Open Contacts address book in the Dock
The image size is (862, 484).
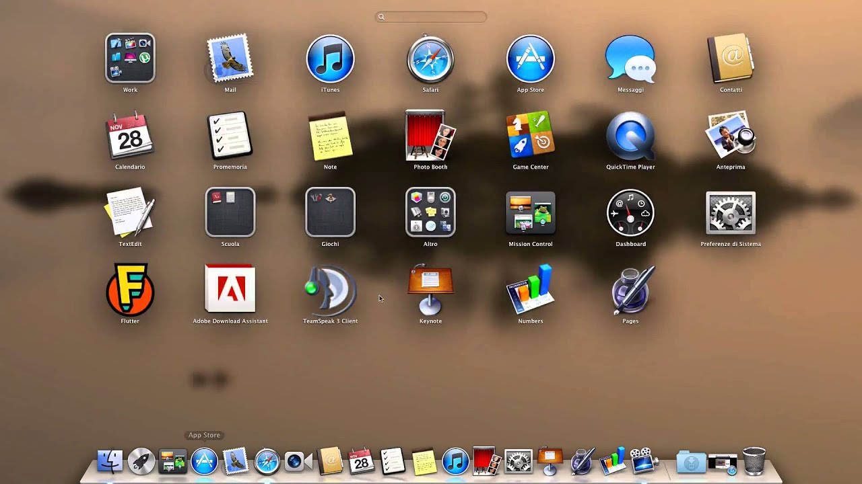[x=330, y=462]
